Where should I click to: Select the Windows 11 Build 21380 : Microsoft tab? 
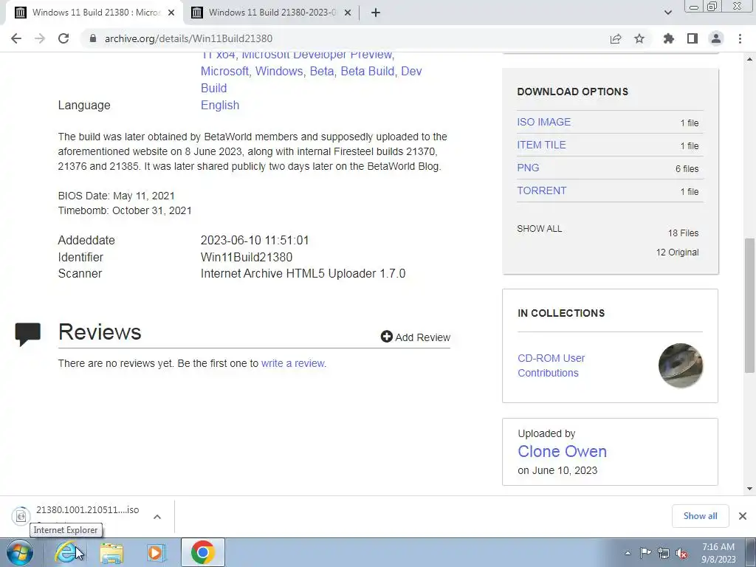(x=94, y=13)
